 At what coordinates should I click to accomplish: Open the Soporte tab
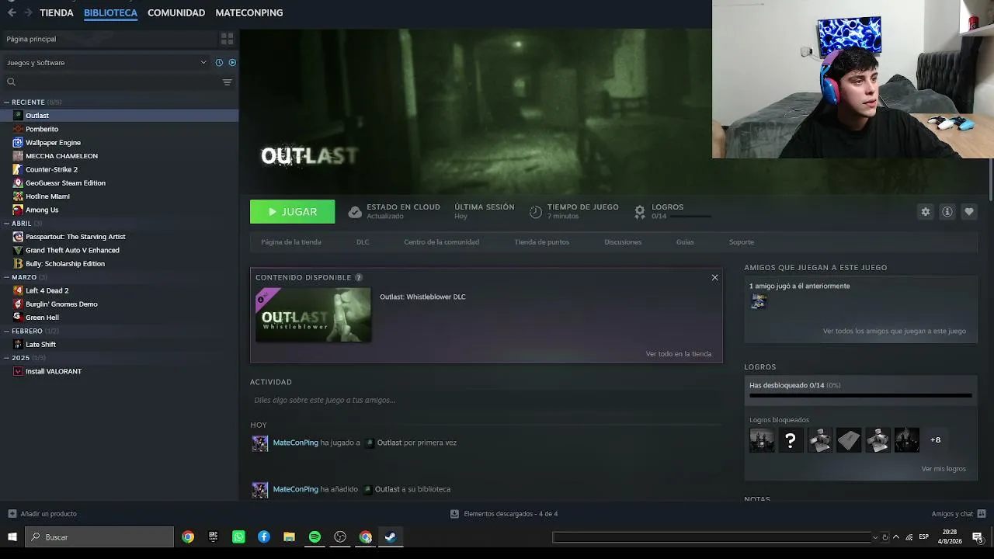pos(742,242)
